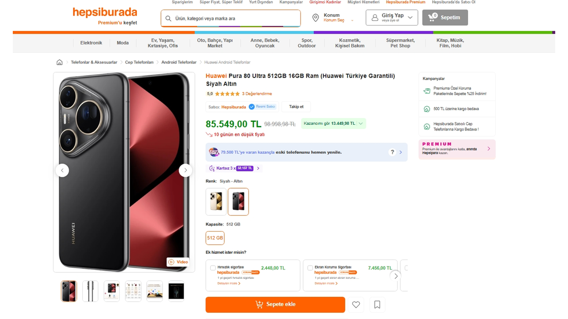Open the Kitap, Müzik, Film, Hobi menu
The height and width of the screenshot is (319, 568).
pyautogui.click(x=450, y=43)
